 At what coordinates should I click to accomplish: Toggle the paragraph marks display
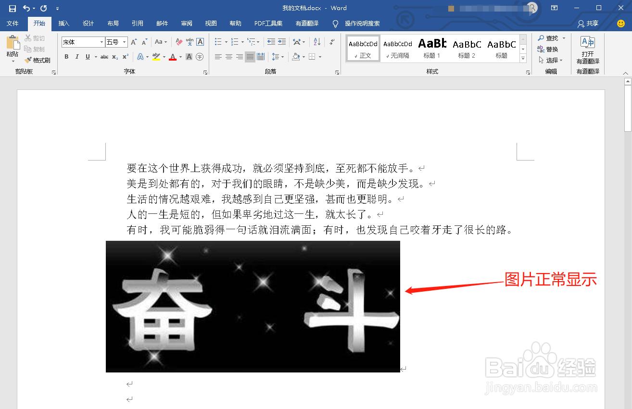coord(331,42)
